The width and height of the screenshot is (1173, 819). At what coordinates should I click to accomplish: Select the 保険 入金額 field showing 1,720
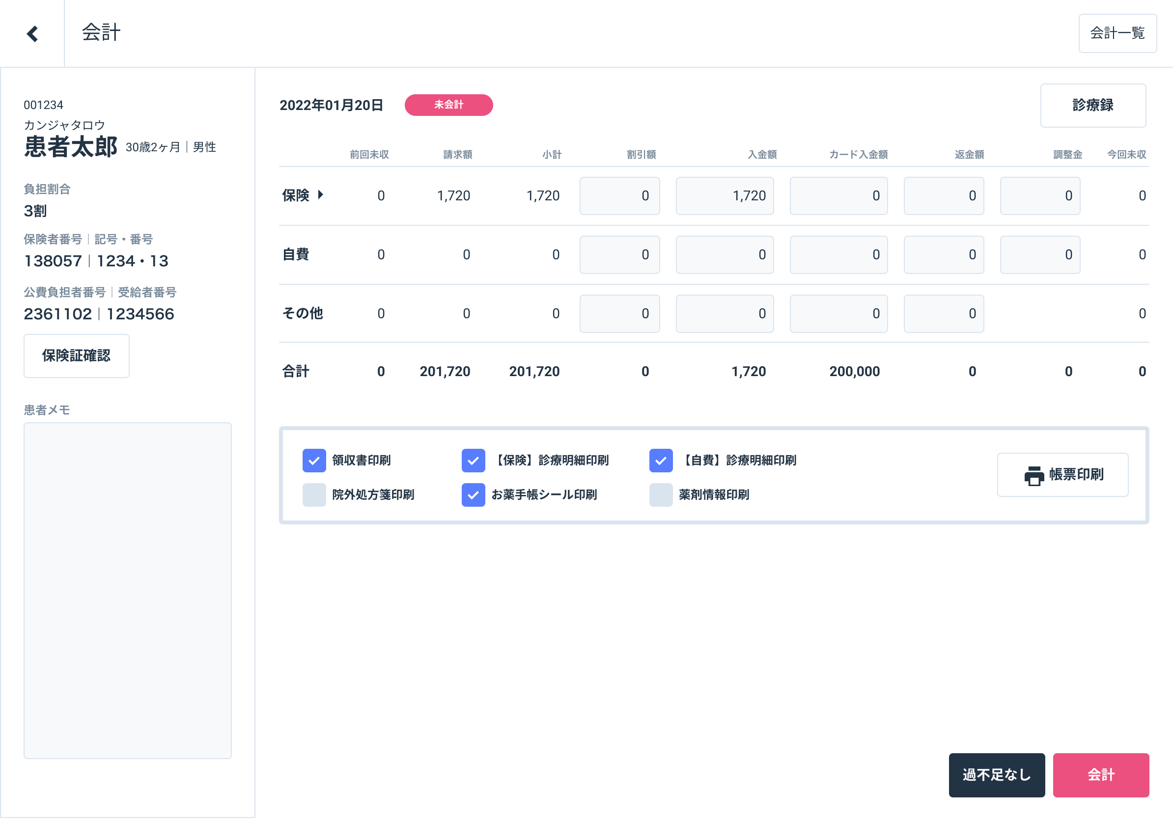pos(724,195)
